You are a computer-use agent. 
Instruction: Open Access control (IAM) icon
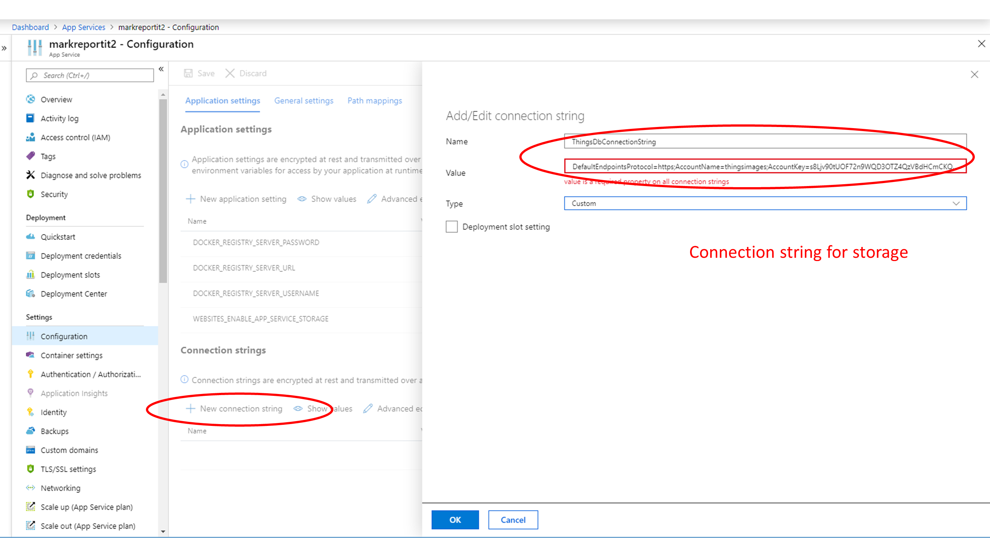[30, 137]
